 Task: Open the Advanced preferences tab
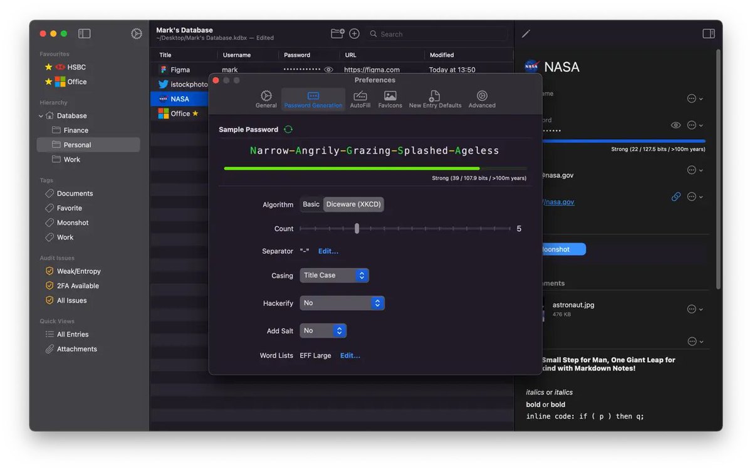482,99
